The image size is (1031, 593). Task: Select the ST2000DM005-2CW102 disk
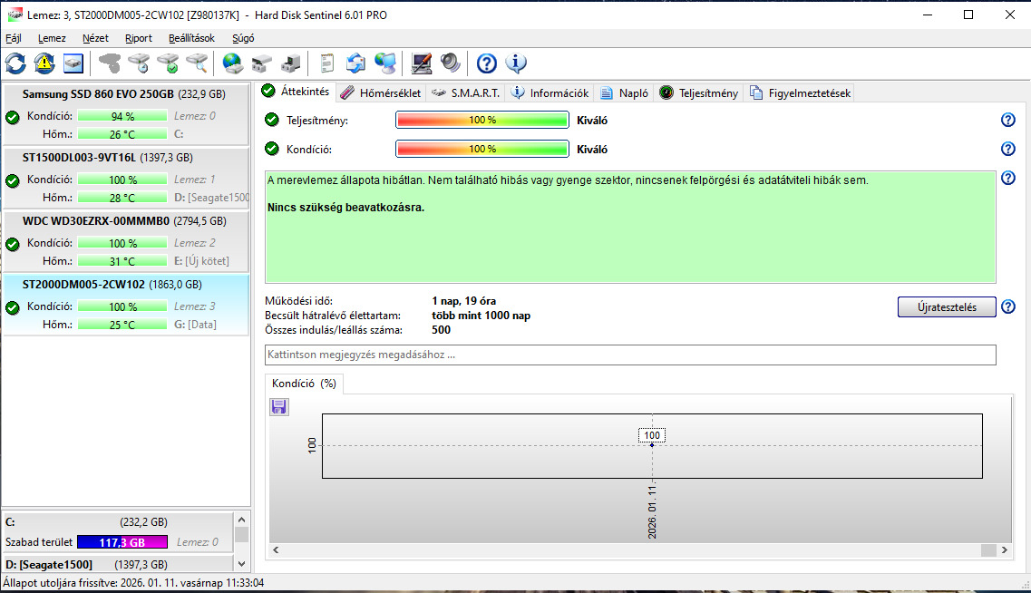click(x=125, y=305)
